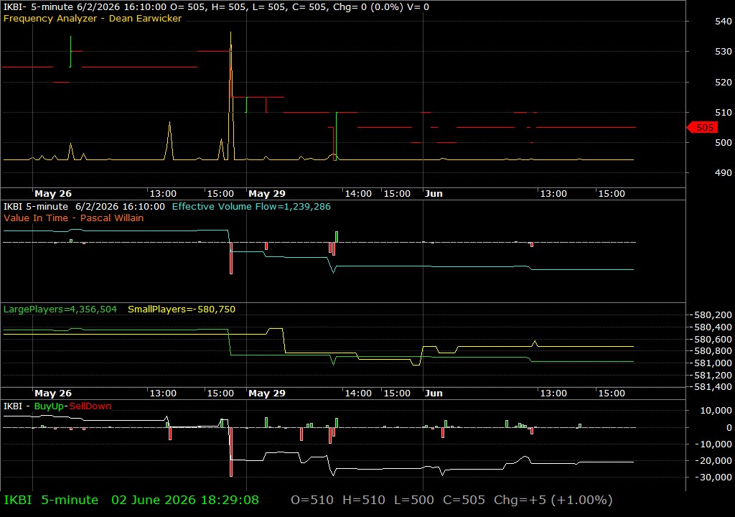The width and height of the screenshot is (735, 517).
Task: Click the 'Chg=+5 (+1.00%)' status value
Action: point(553,500)
